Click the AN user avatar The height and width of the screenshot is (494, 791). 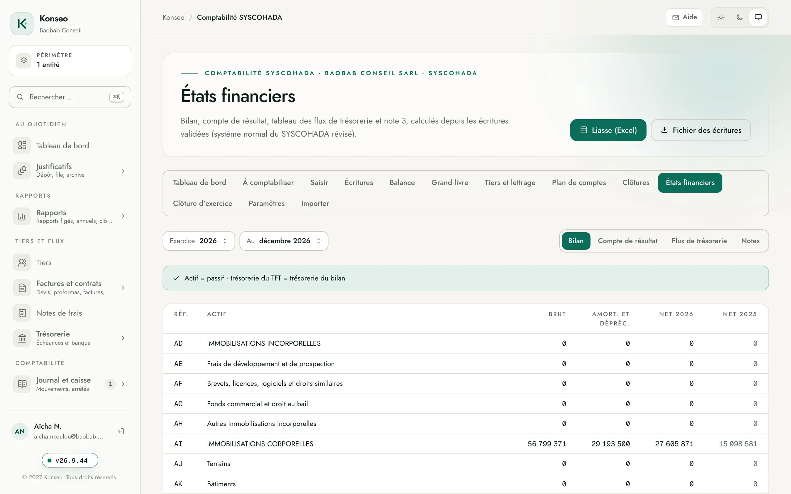(x=19, y=431)
